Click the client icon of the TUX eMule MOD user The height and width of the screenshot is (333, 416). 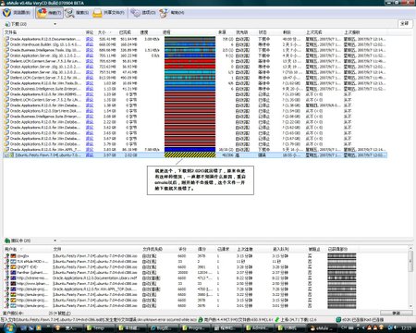tap(6, 262)
